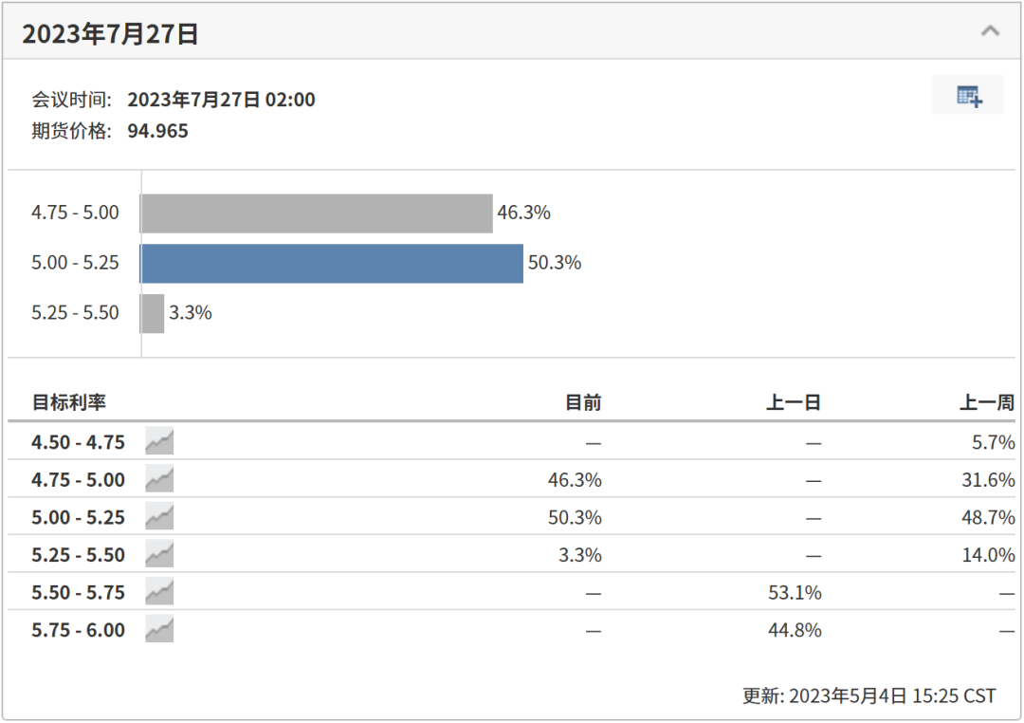Viewport: 1024px width, 723px height.
Task: Collapse the 2023年7月27日 panel with chevron
Action: (x=990, y=30)
